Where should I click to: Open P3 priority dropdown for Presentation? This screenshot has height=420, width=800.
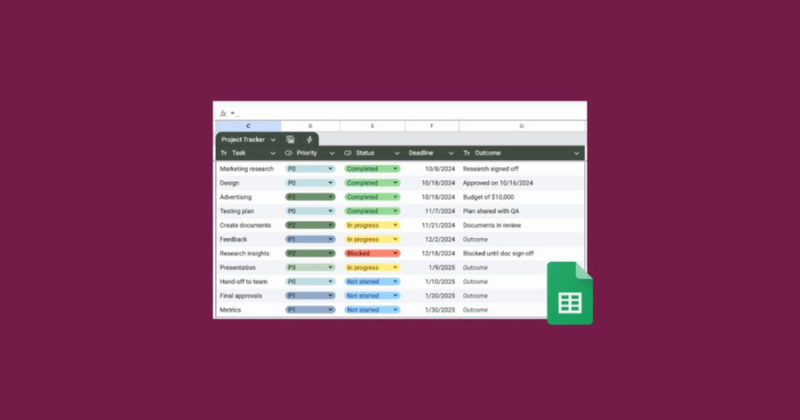pos(310,267)
